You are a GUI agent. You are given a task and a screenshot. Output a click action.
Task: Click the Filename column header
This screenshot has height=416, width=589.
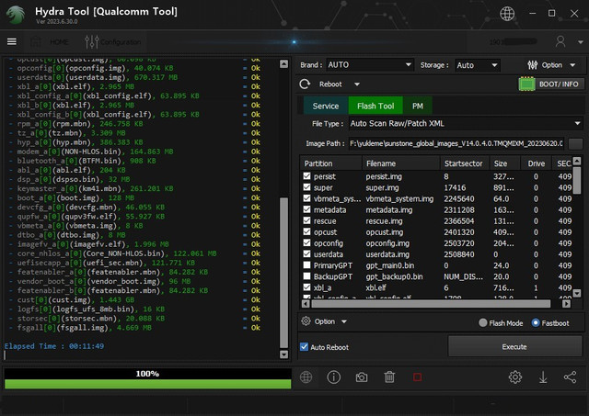point(400,163)
